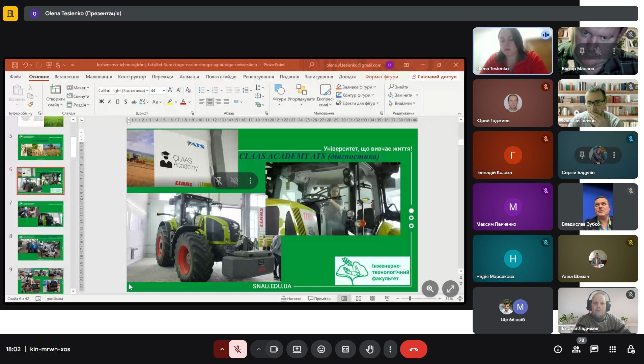
Task: Toggle the camera on or off
Action: [274, 349]
